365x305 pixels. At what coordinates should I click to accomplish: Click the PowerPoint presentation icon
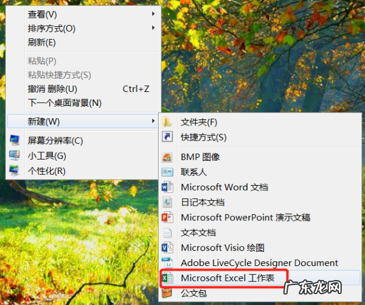pyautogui.click(x=167, y=217)
